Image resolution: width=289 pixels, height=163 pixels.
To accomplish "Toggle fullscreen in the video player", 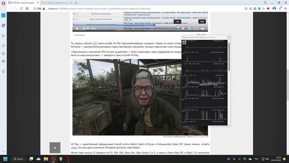I will pos(196,29).
